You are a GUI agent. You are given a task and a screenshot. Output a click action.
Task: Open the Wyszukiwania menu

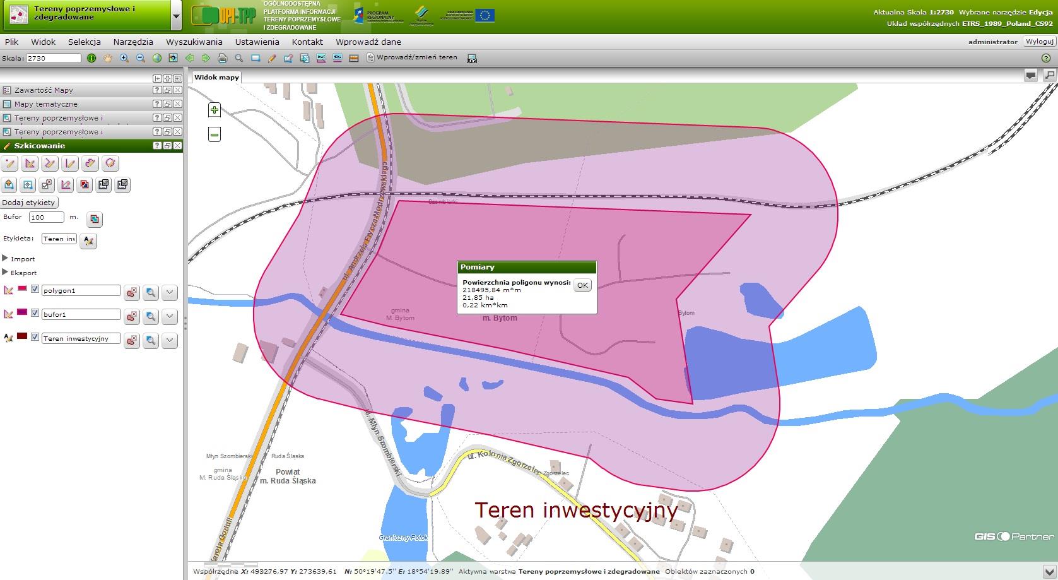(x=194, y=42)
